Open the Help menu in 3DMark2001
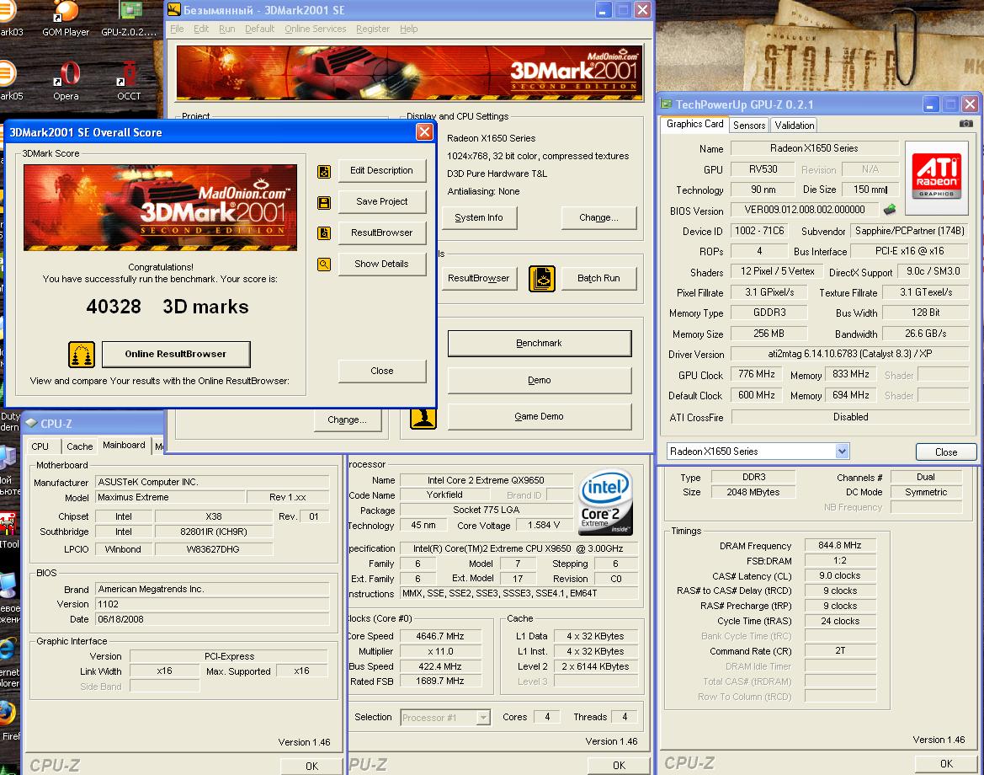 point(408,29)
